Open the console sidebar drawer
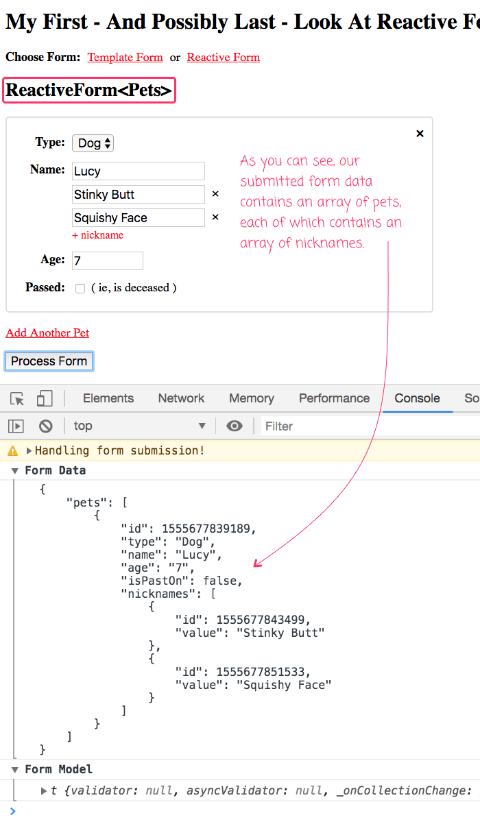Image resolution: width=480 pixels, height=824 pixels. click(16, 426)
